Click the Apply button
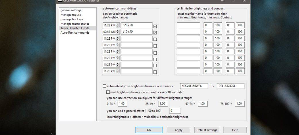 [x=179, y=130]
